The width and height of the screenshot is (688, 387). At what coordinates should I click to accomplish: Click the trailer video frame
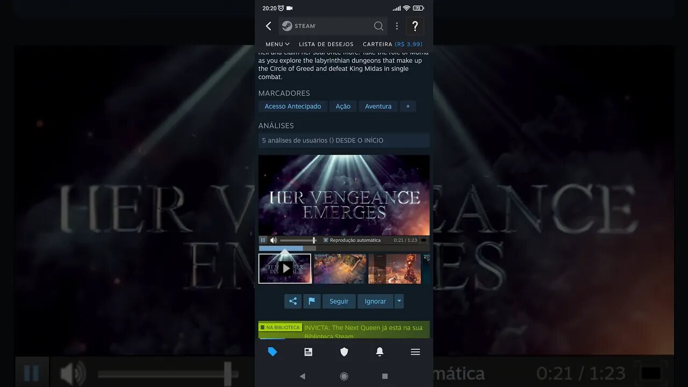click(344, 195)
